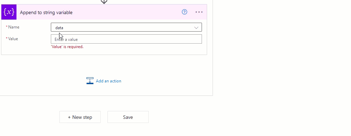Click the 'Value' is required error message

pyautogui.click(x=67, y=47)
